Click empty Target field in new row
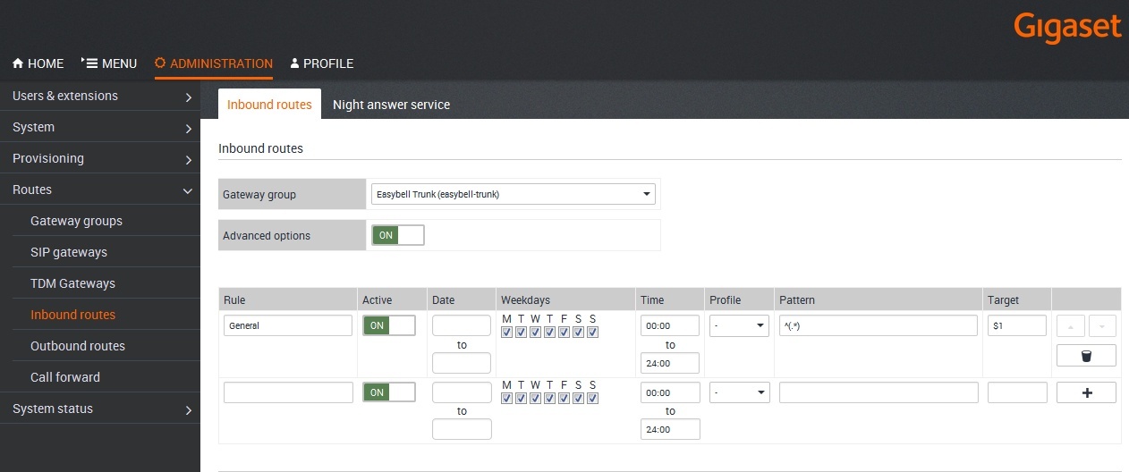1129x472 pixels. click(x=1017, y=392)
